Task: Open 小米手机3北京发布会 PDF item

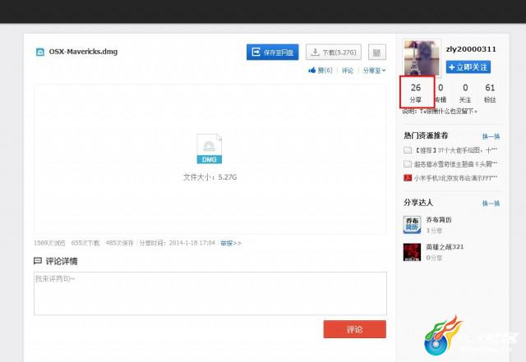Action: click(x=455, y=177)
